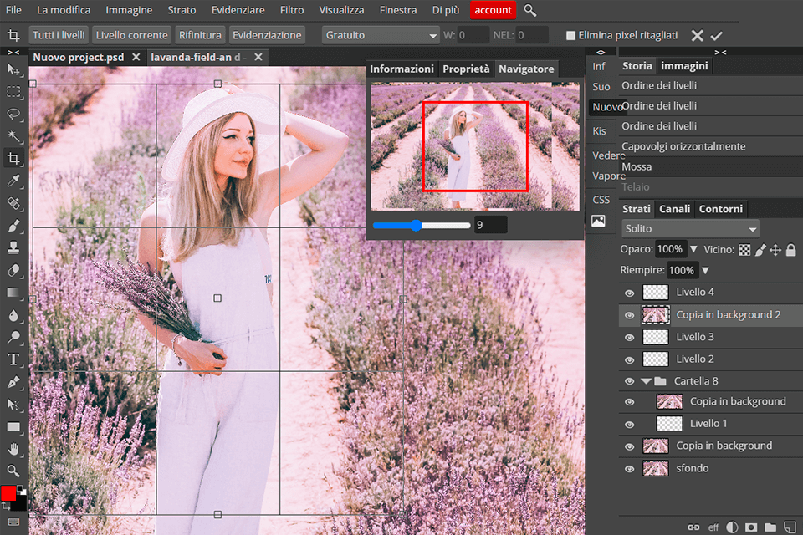
Task: Switch to the Canali tab
Action: [674, 209]
